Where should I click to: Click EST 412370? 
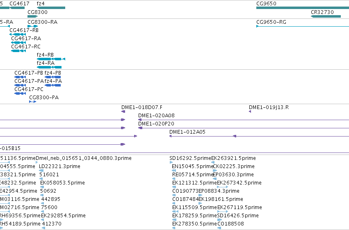pyautogui.click(x=52, y=224)
